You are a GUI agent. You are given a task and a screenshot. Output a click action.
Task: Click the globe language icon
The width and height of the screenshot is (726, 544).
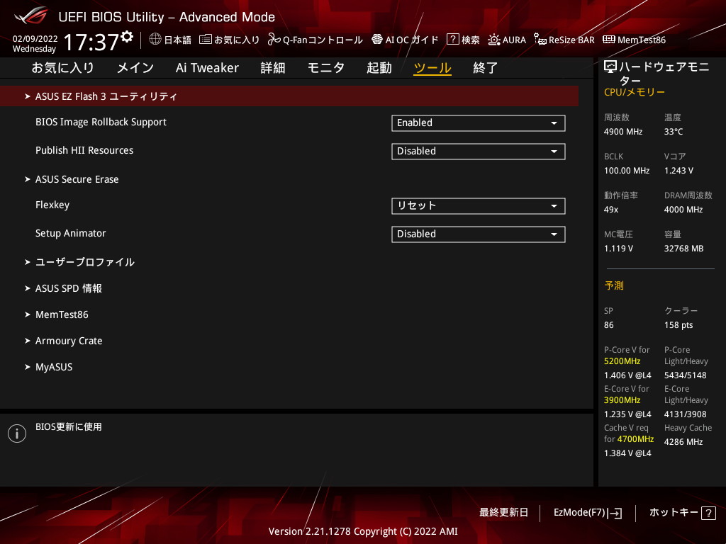(x=155, y=40)
